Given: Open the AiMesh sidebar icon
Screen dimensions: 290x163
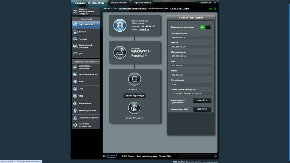Looking at the screenshot, I should click(75, 32).
